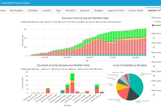Click the Structural Engineer pie label
This screenshot has height=107, width=161.
tap(114, 100)
